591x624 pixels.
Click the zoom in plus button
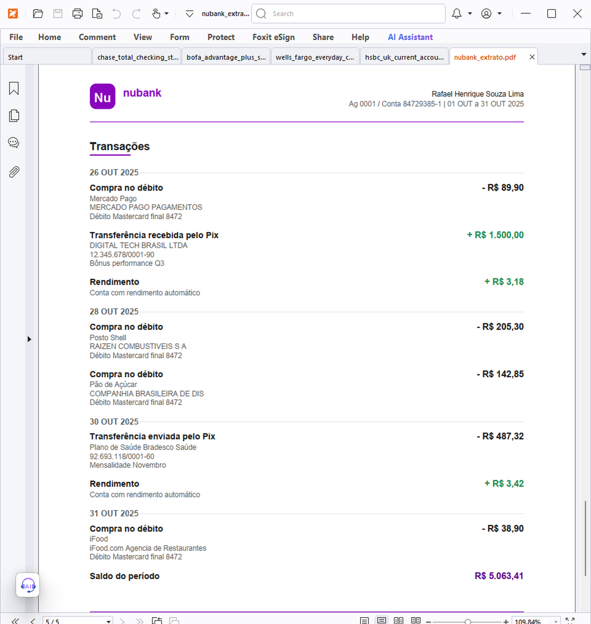[x=506, y=622]
